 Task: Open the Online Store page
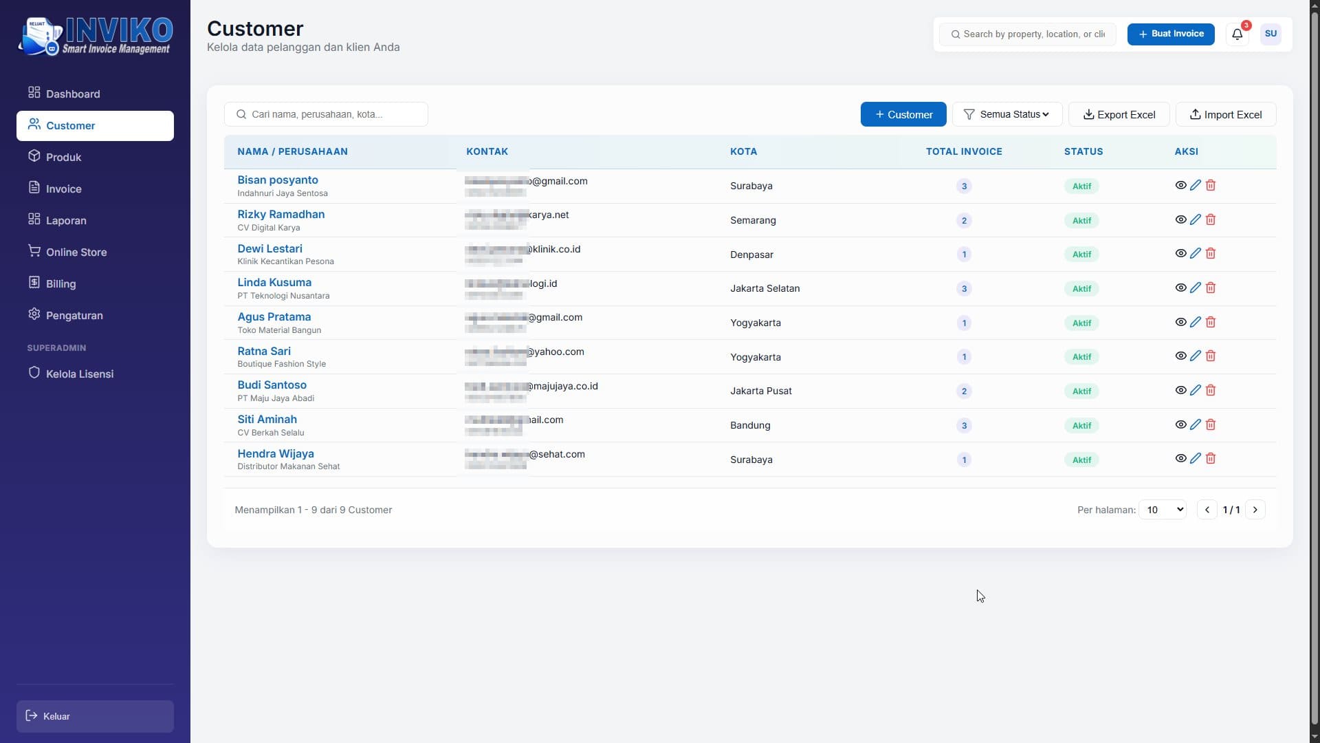pyautogui.click(x=95, y=252)
